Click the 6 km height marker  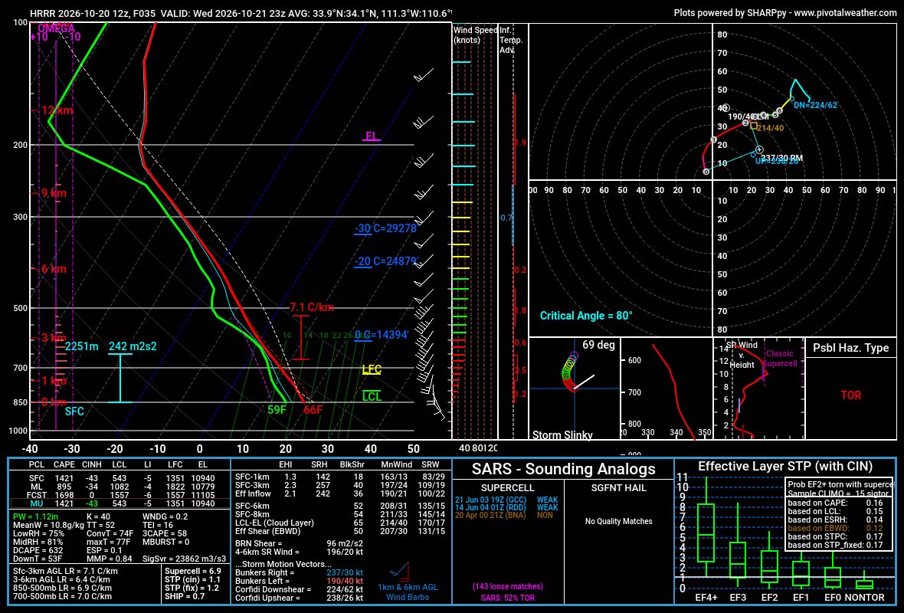pyautogui.click(x=53, y=269)
